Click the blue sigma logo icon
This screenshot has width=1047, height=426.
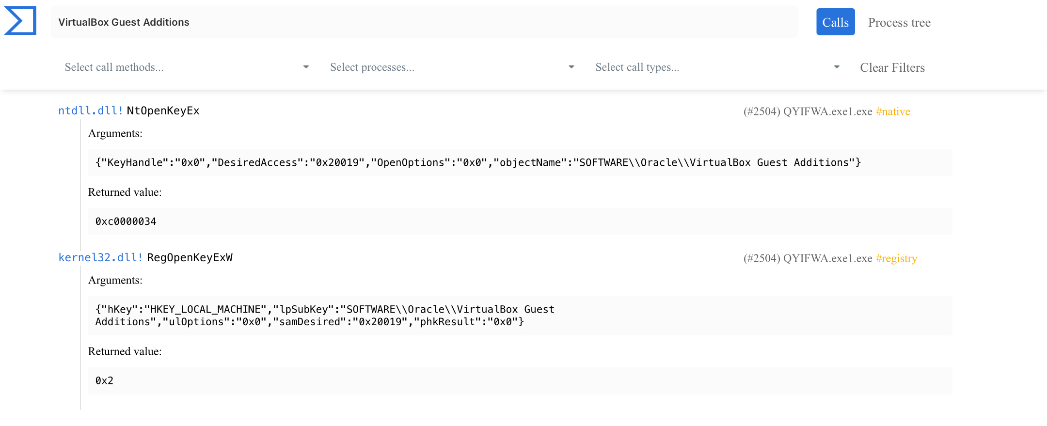[x=20, y=21]
